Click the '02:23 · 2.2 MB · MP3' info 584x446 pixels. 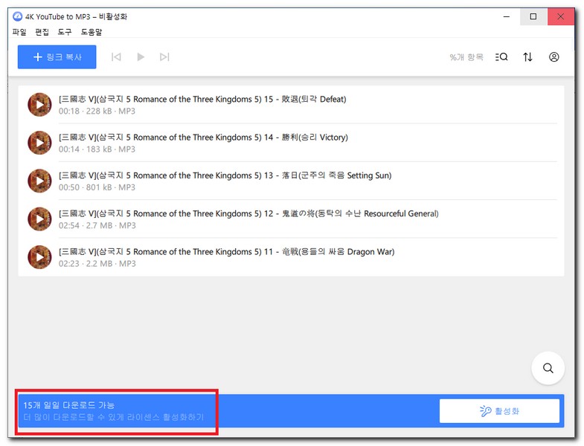point(97,264)
